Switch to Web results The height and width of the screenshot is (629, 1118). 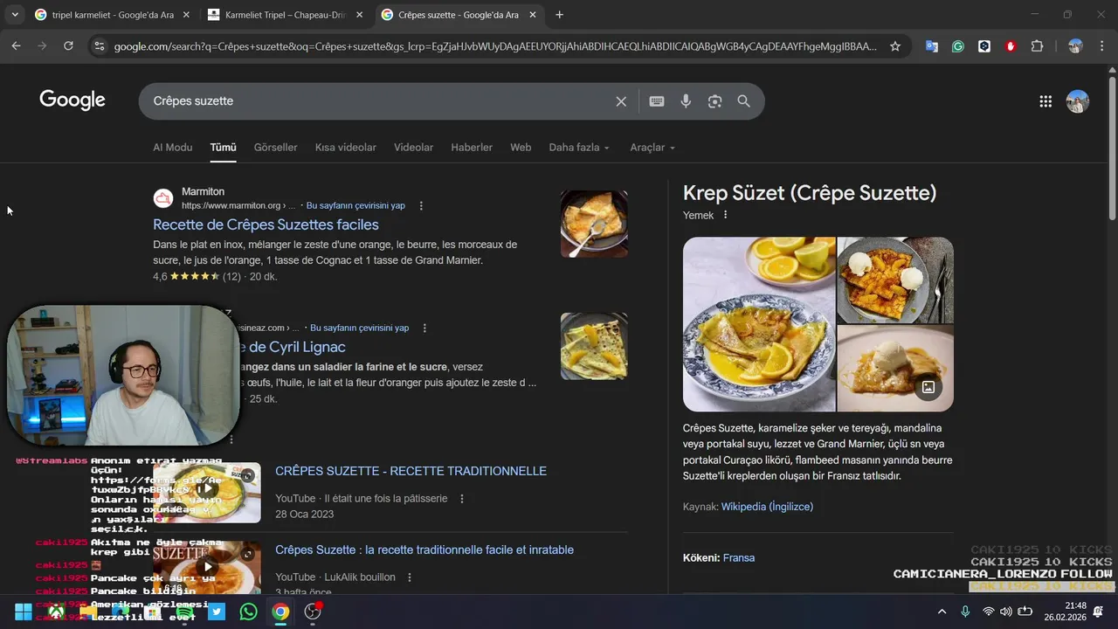coord(521,148)
